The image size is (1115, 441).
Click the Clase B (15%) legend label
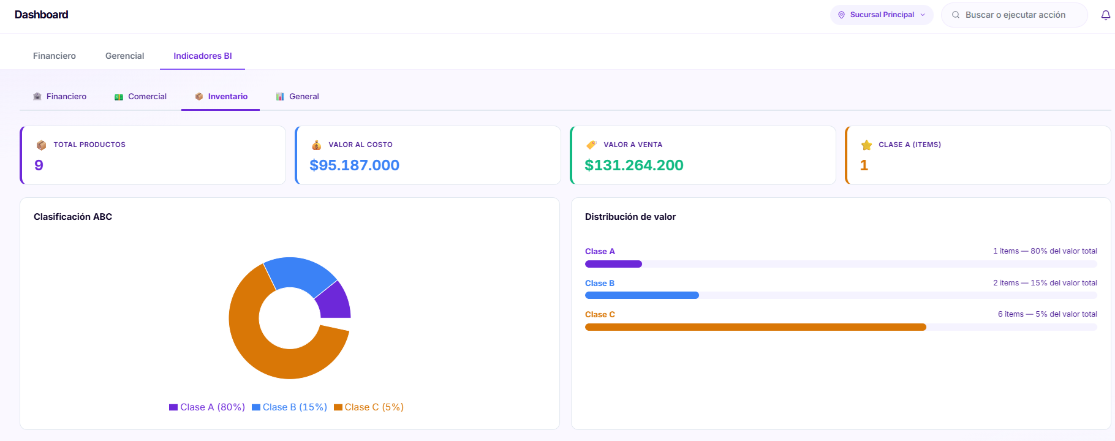click(295, 407)
